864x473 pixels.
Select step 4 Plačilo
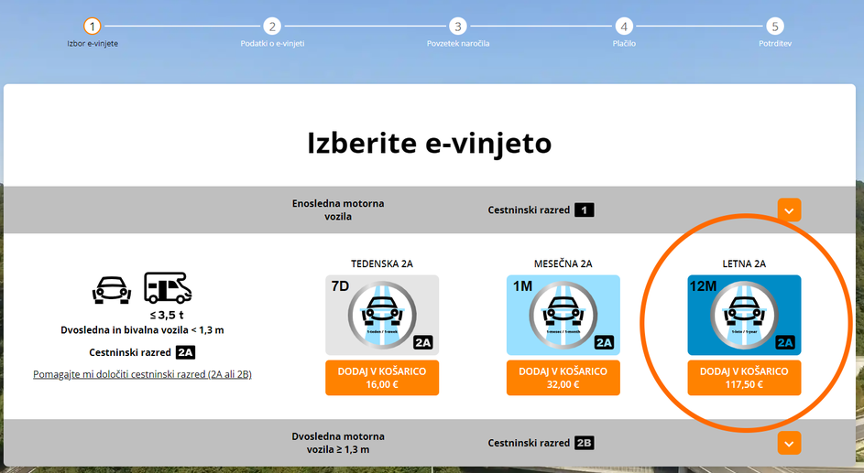point(624,27)
